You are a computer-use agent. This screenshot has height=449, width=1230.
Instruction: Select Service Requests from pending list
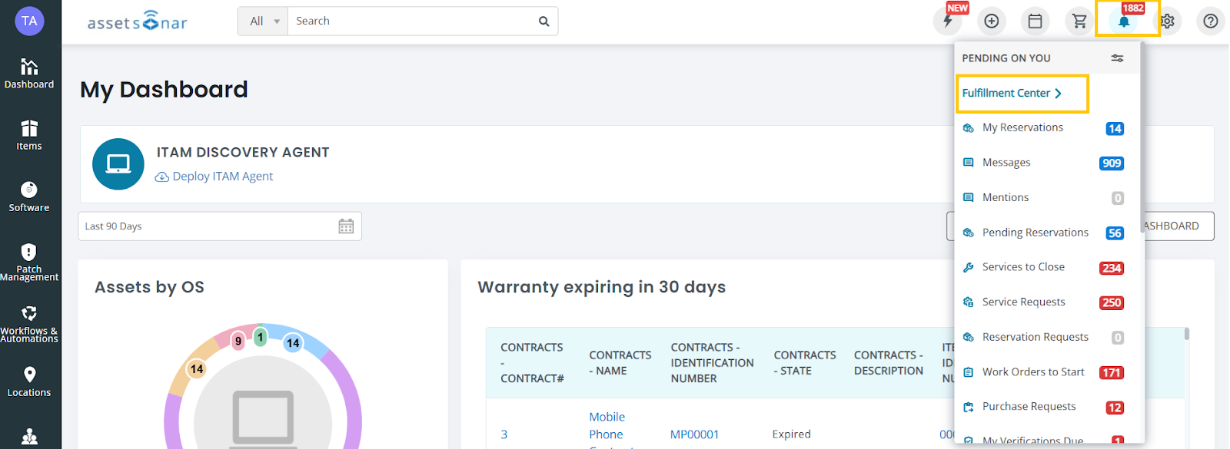1023,302
